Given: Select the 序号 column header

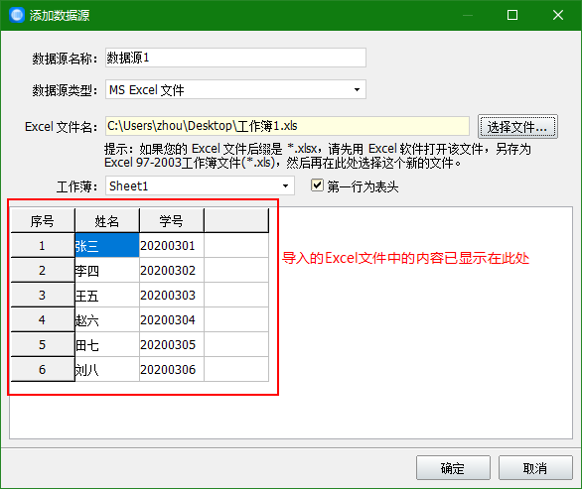Looking at the screenshot, I should [43, 220].
